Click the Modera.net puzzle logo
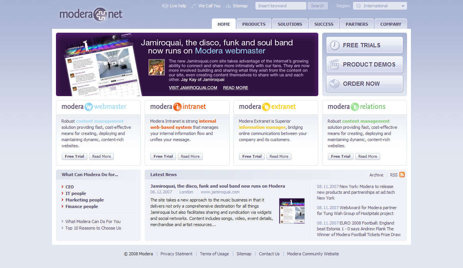This screenshot has width=463, height=268. click(x=91, y=15)
